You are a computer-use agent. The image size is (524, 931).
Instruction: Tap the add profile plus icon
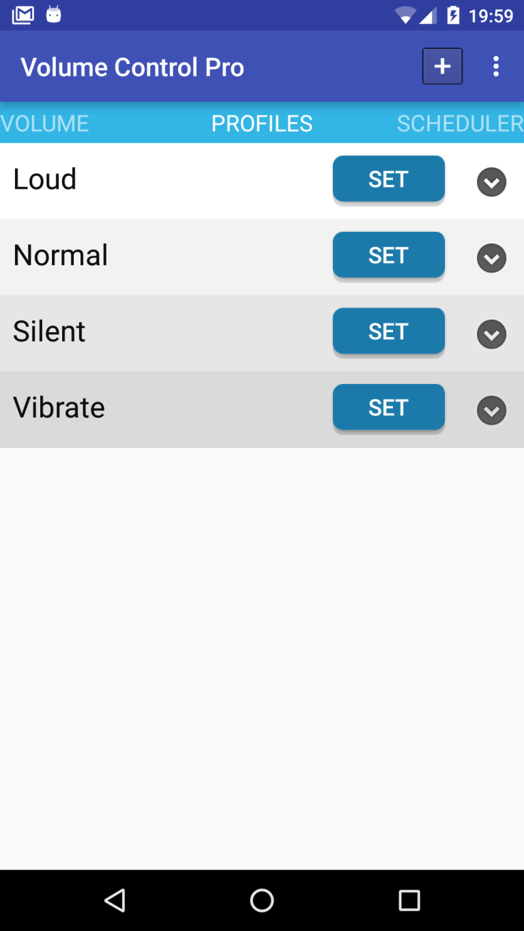click(442, 66)
